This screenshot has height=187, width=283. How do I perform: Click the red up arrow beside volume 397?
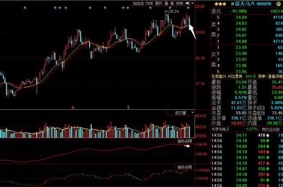point(268,174)
